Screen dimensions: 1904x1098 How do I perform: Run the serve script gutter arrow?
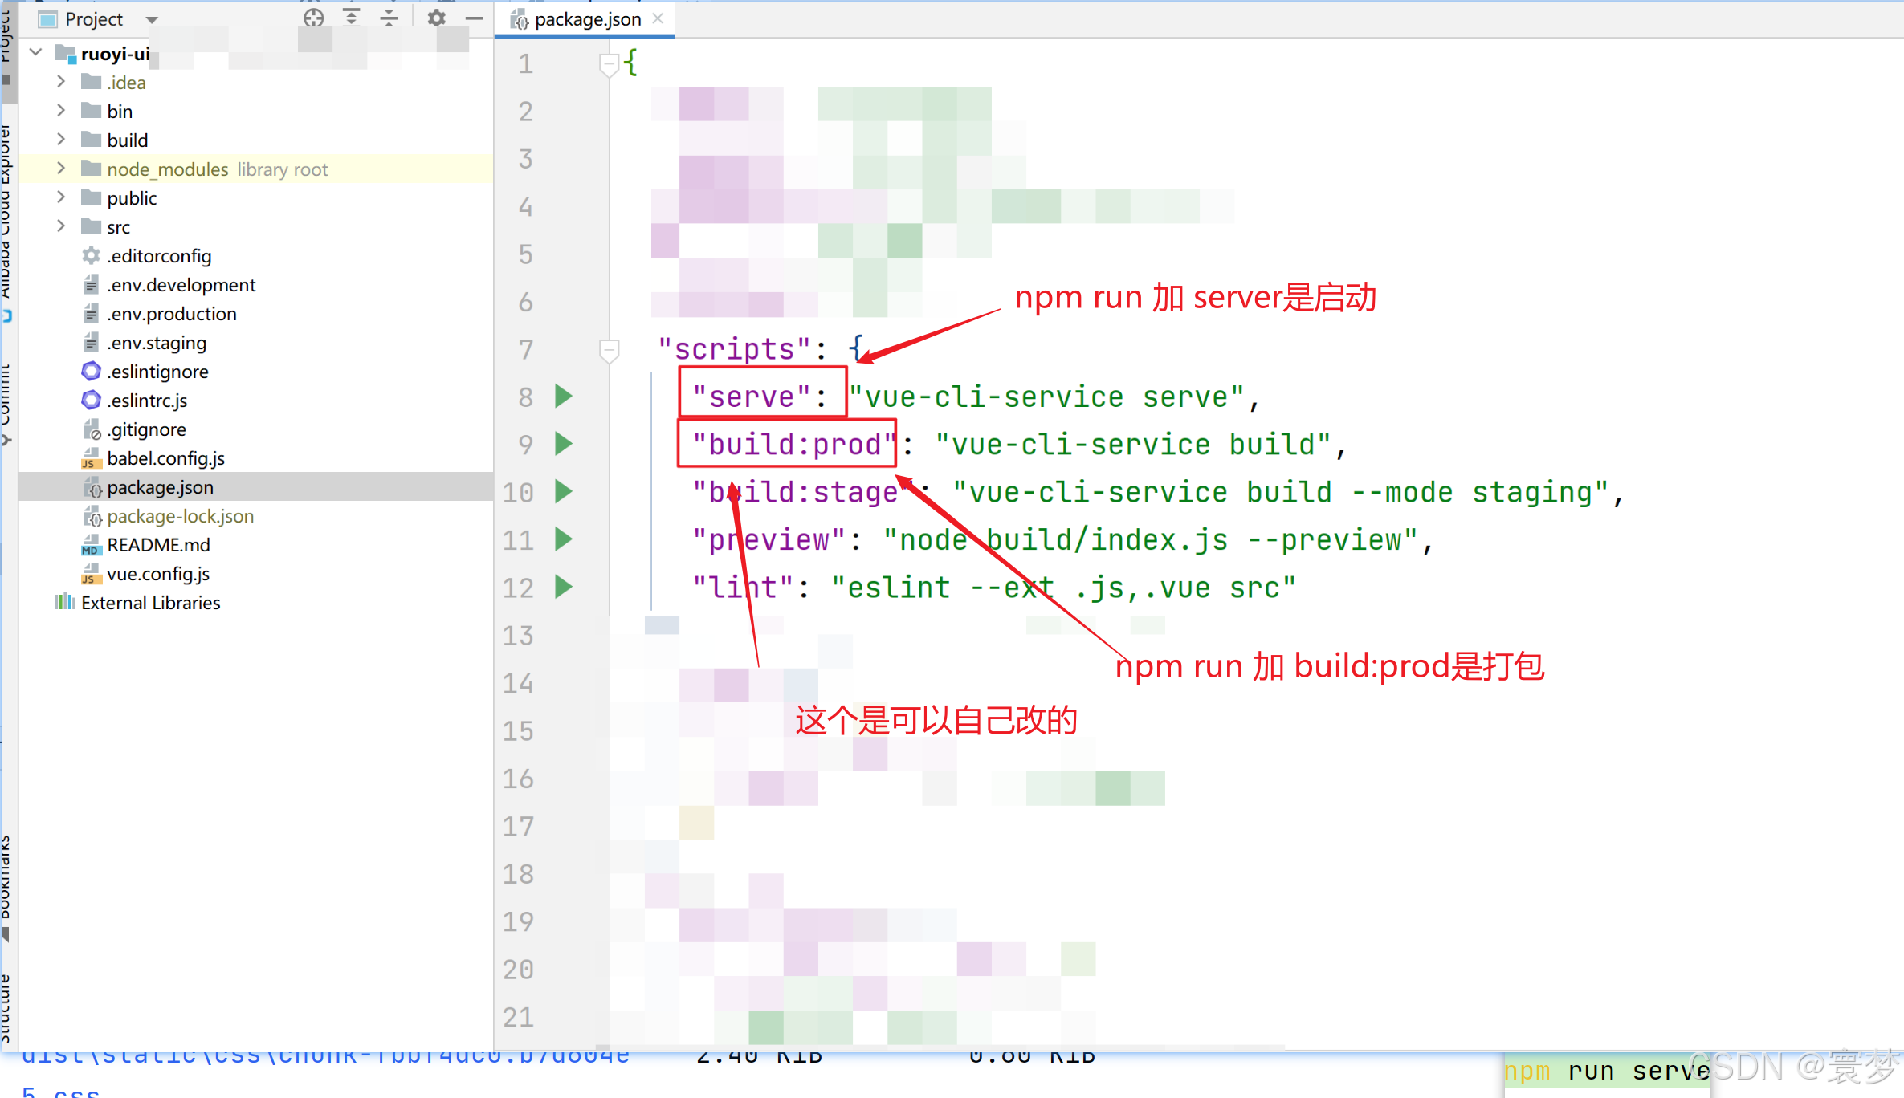coord(564,396)
